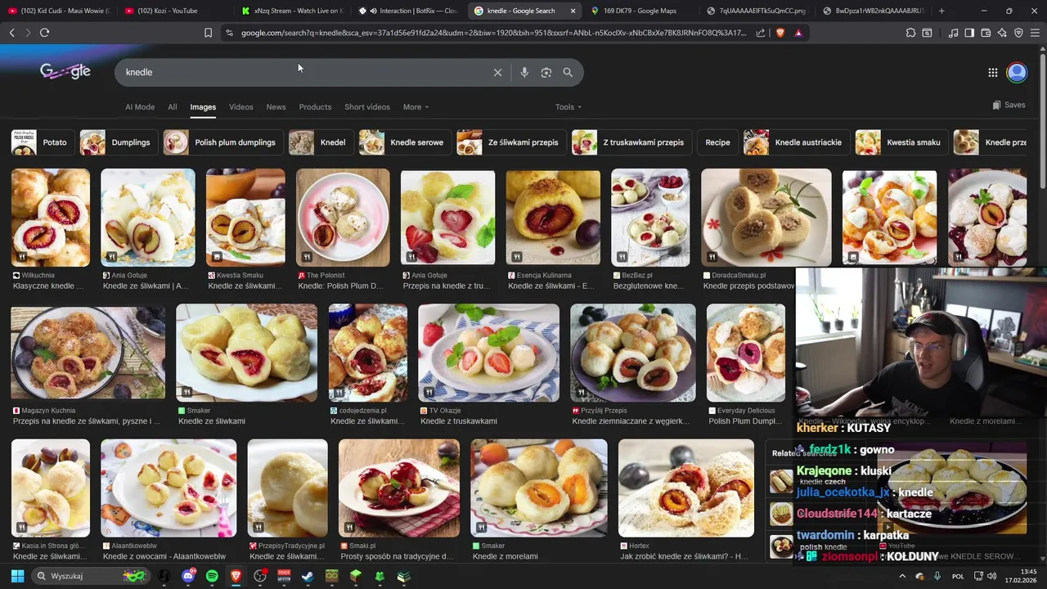
Task: Click the magnifier search submit icon
Action: tap(568, 72)
